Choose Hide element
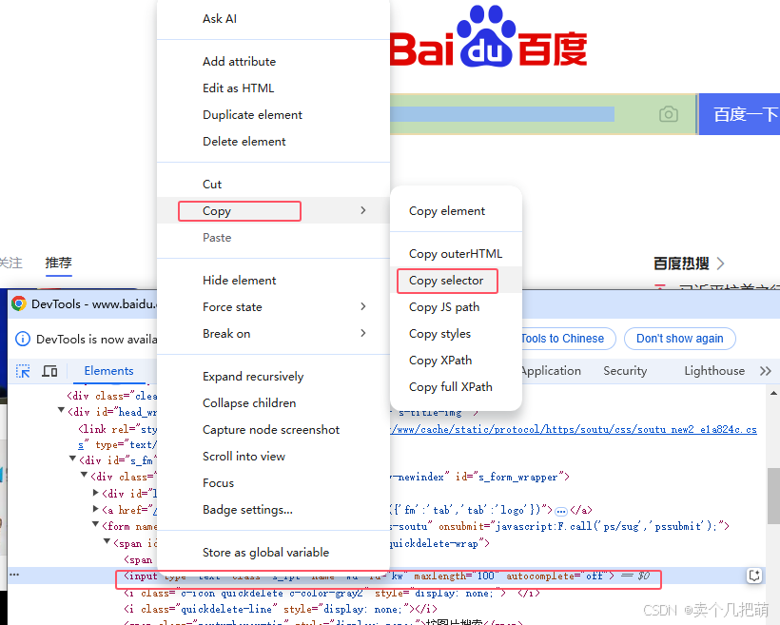Viewport: 780px width, 625px height. click(239, 280)
